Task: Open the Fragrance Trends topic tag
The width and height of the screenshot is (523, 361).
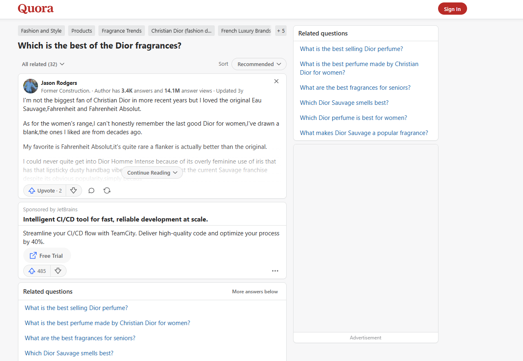Action: pyautogui.click(x=122, y=31)
